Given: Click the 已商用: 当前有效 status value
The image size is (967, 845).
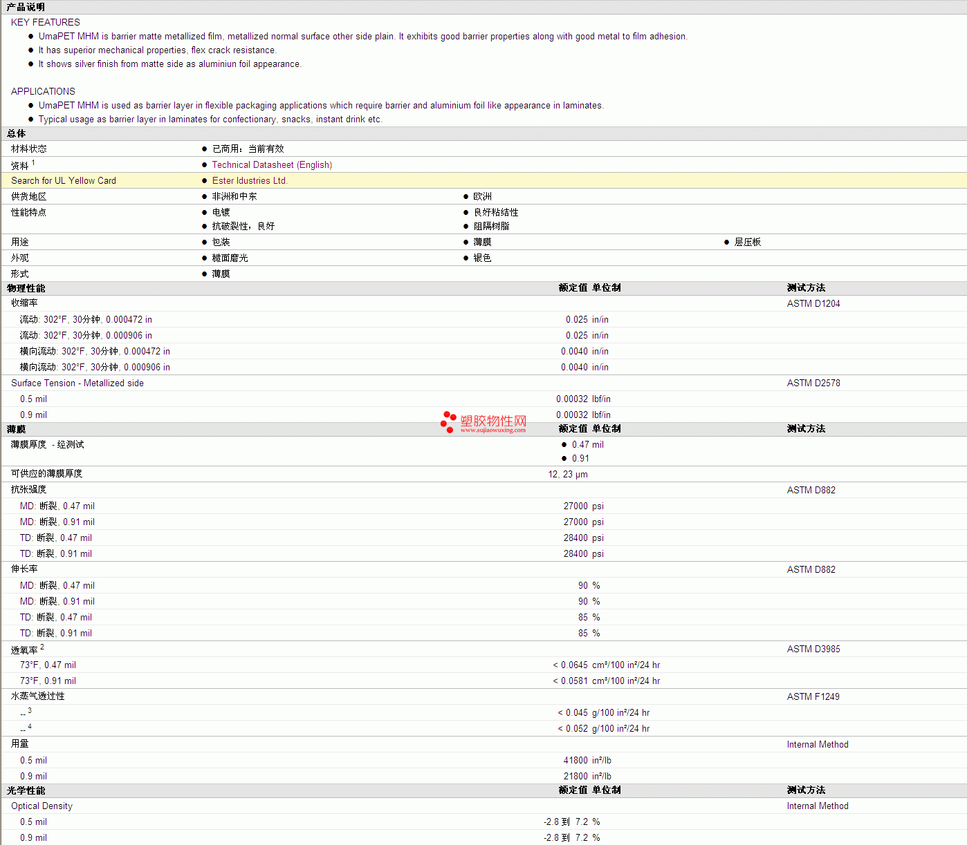Looking at the screenshot, I should (248, 149).
